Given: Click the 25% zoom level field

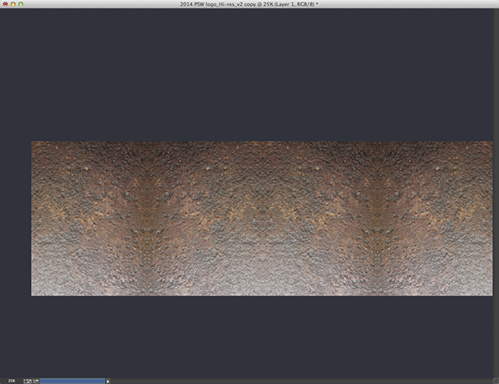Looking at the screenshot, I should tap(12, 381).
